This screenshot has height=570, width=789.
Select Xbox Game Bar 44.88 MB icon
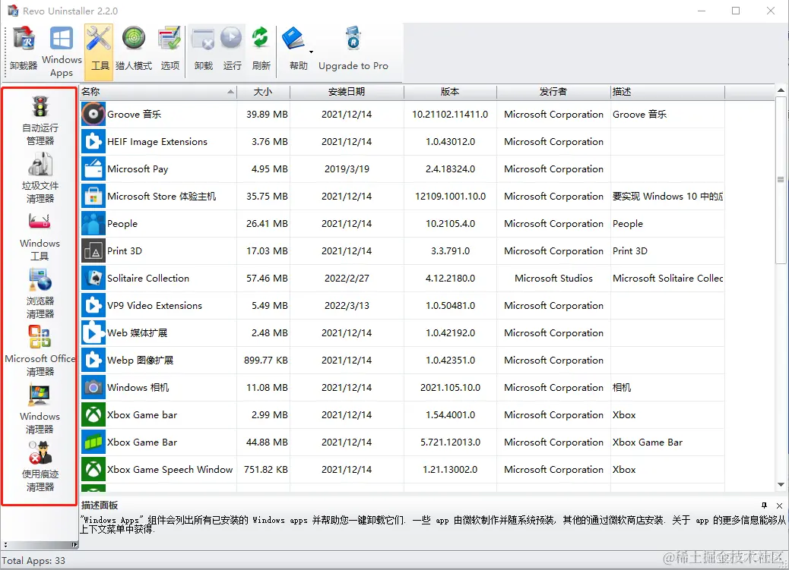pos(93,442)
